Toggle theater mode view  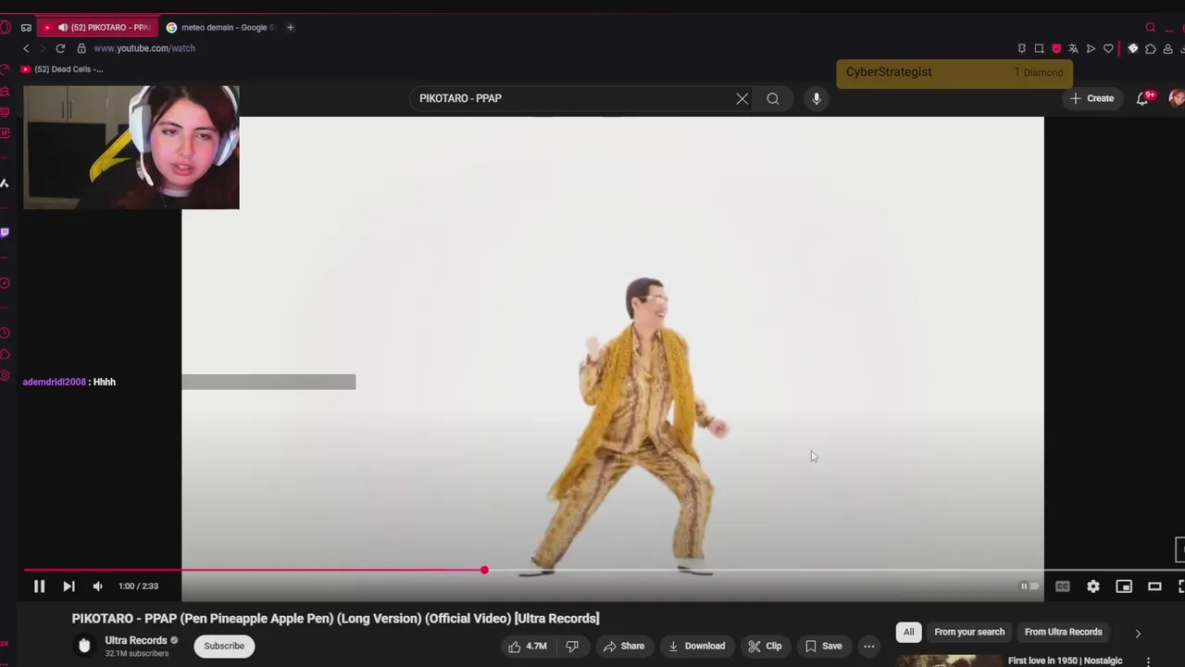point(1154,586)
